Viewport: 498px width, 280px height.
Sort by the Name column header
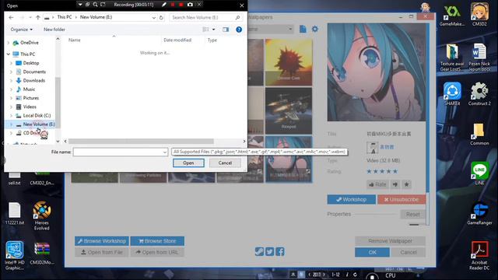click(x=75, y=40)
